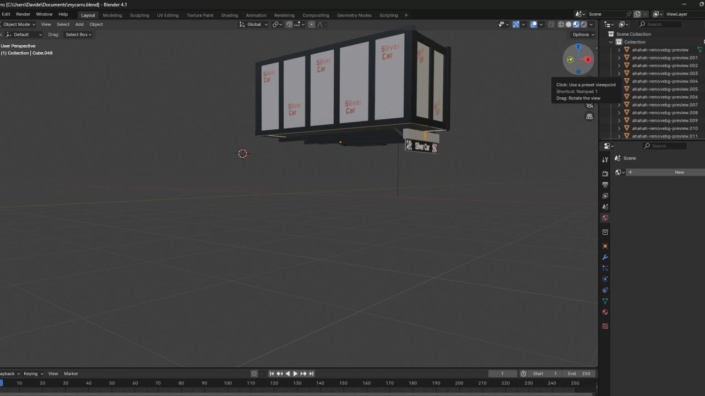Open the Render properties tab
Image resolution: width=705 pixels, height=396 pixels.
click(x=605, y=174)
